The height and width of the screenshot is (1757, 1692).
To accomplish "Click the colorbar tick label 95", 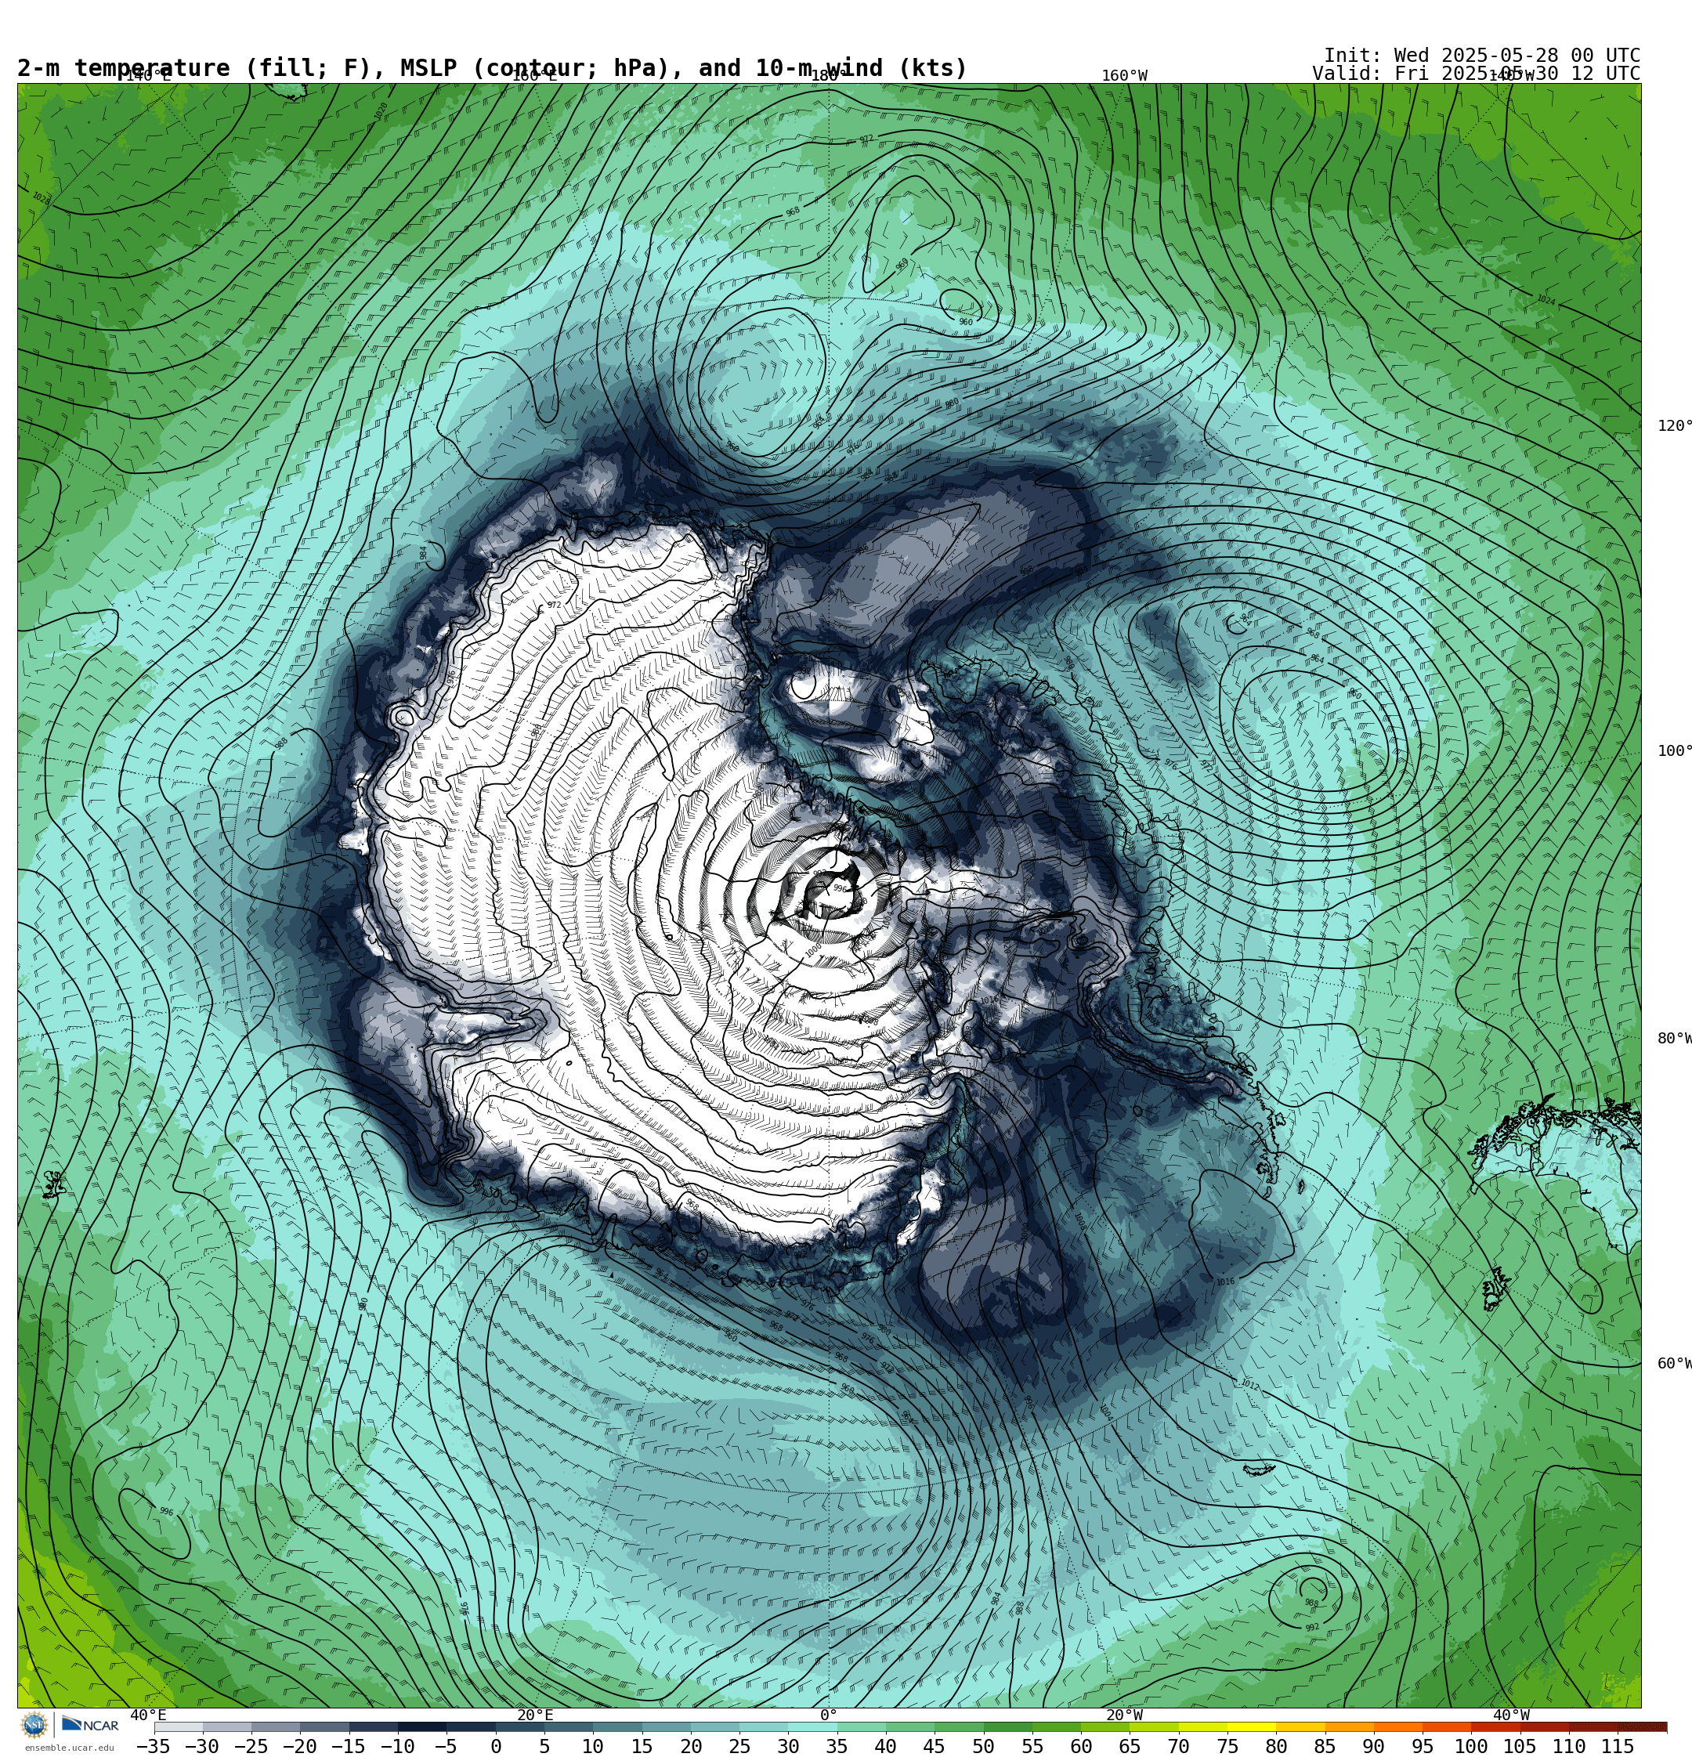I will pyautogui.click(x=1422, y=1746).
